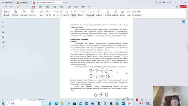
Task: Enter full screen from the status bar
Action: pos(146,100)
